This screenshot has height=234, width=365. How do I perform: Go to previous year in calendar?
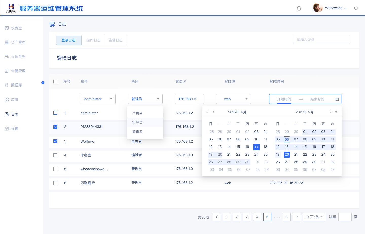[x=207, y=112]
